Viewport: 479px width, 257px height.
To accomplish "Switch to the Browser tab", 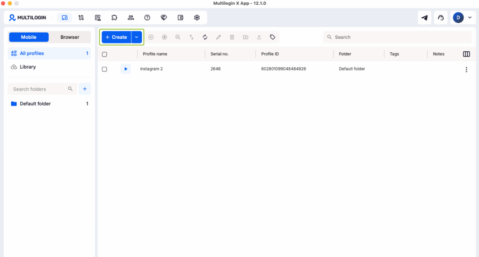I will click(x=70, y=37).
